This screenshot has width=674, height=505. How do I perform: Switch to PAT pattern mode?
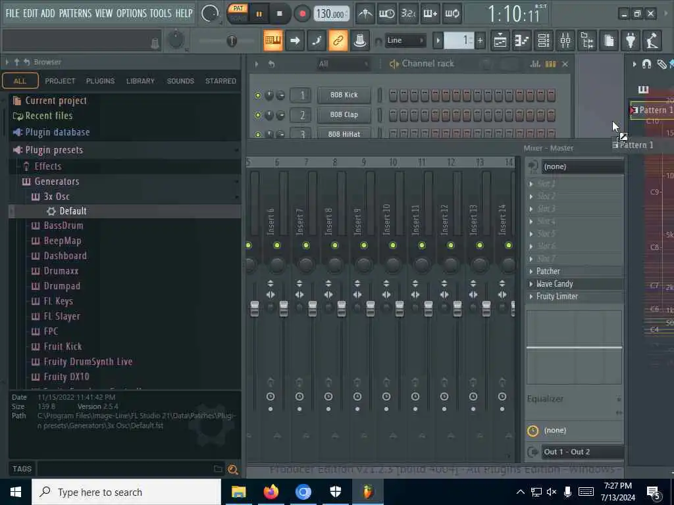click(x=238, y=8)
